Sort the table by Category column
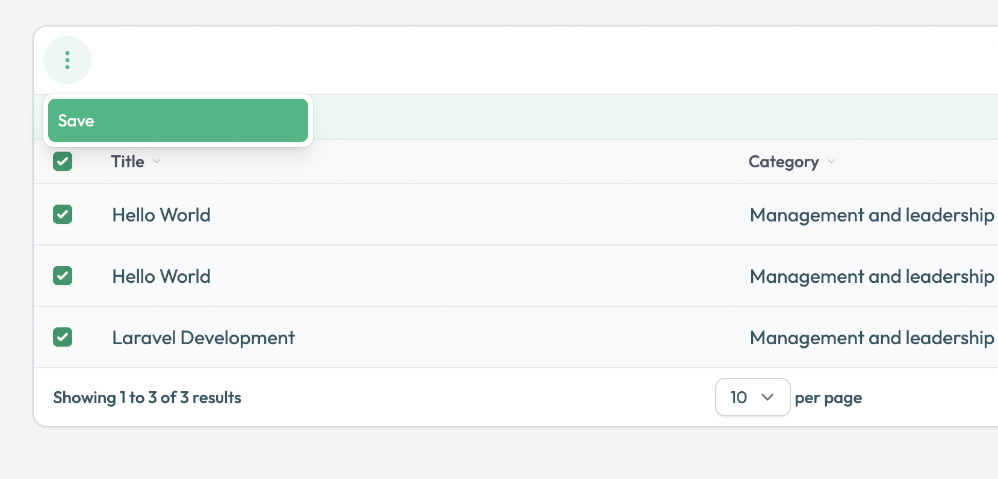Viewport: 998px width, 479px height. (783, 161)
